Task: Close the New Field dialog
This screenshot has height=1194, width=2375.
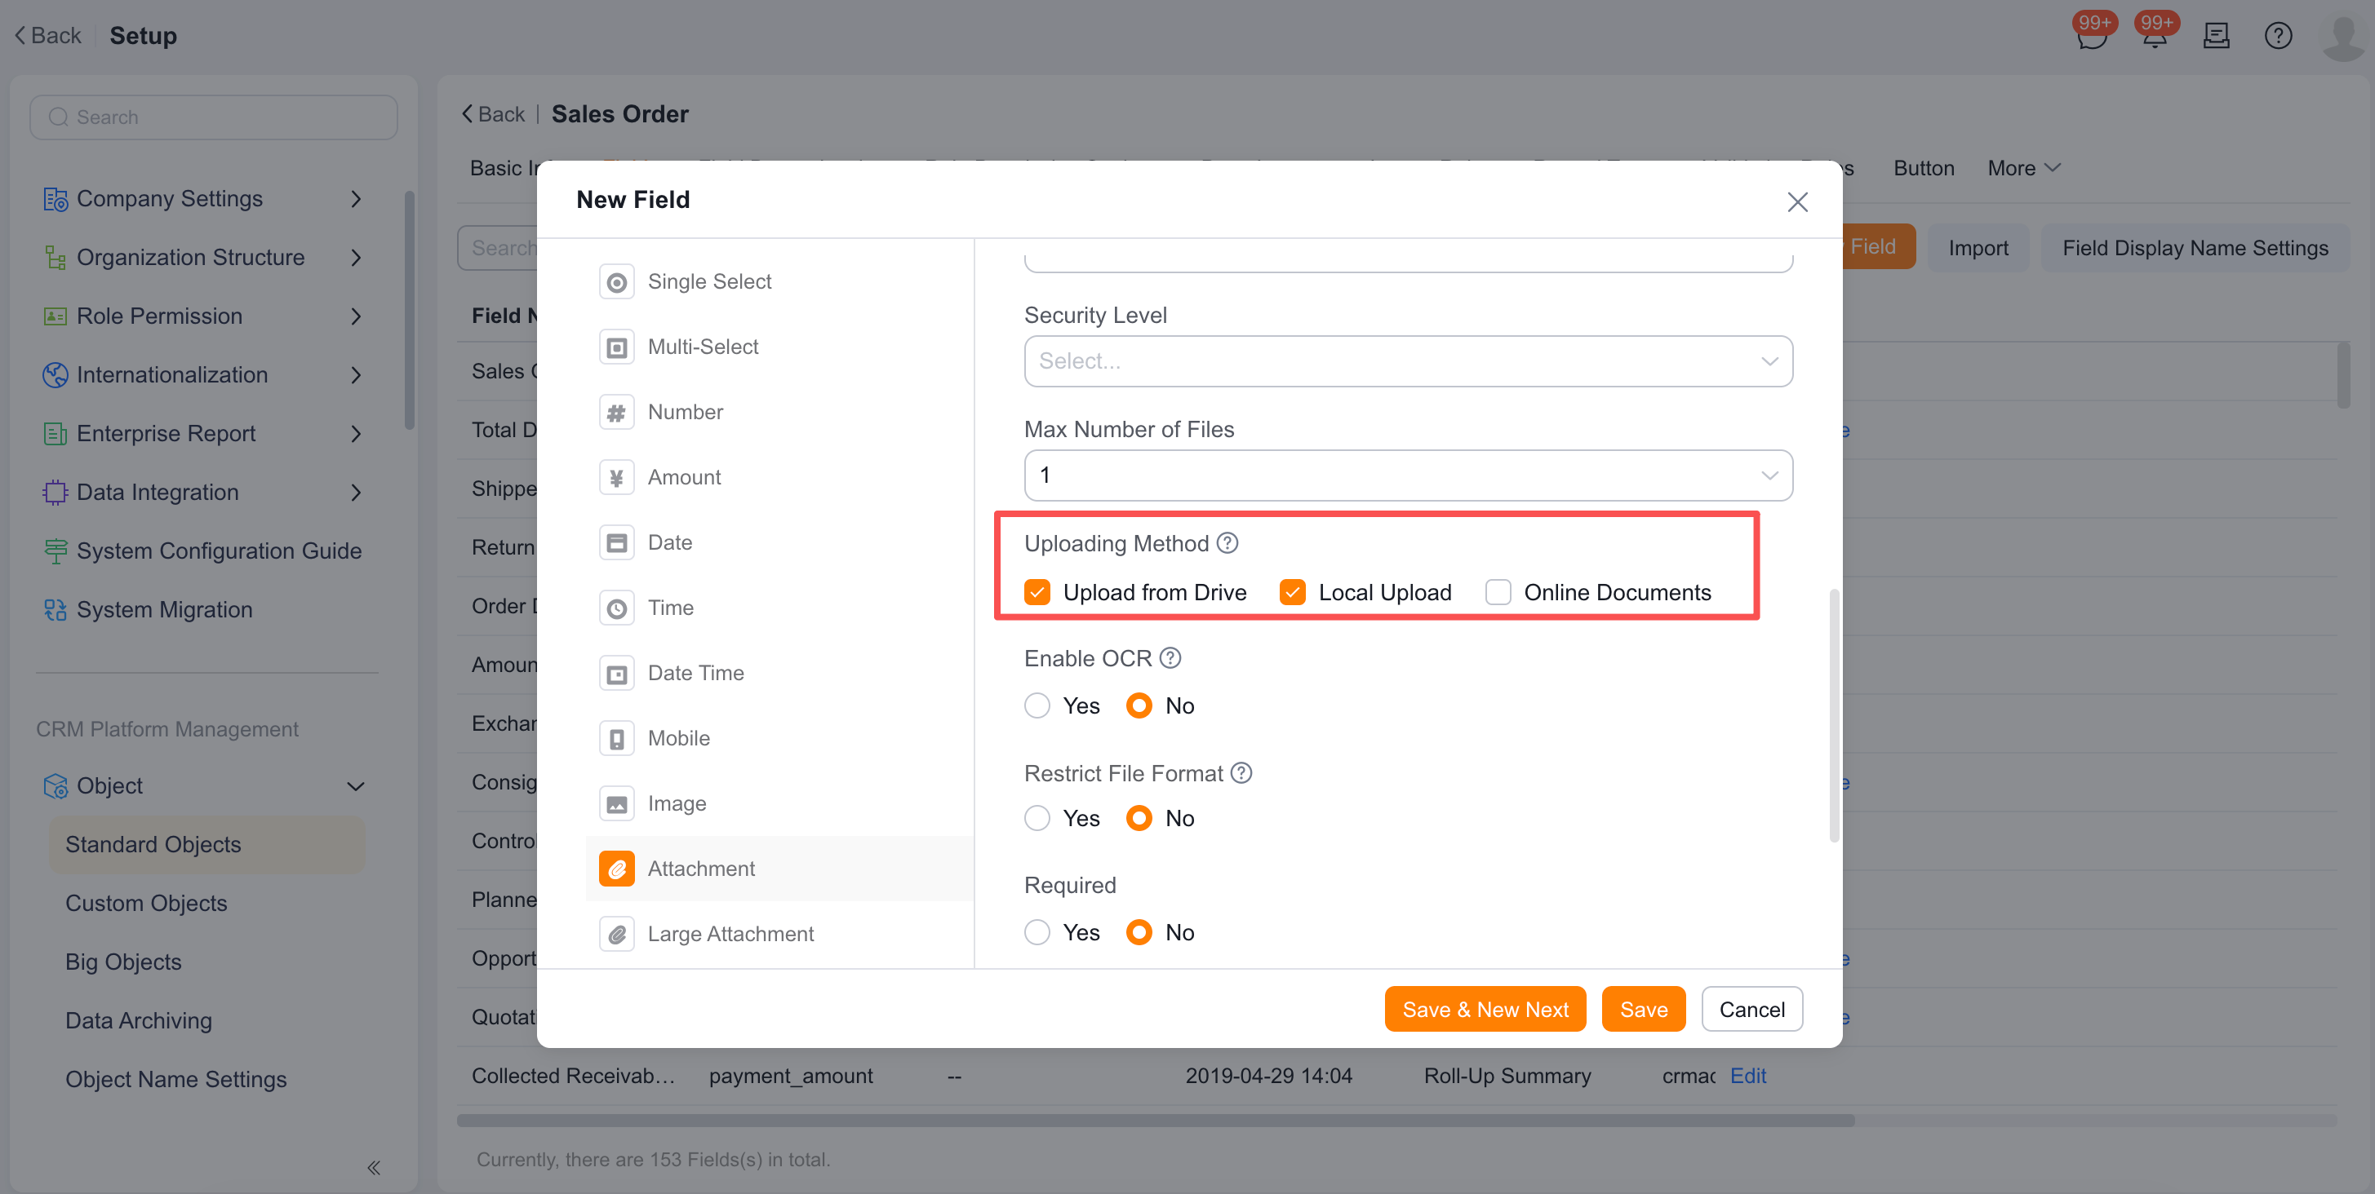Action: 1797,201
